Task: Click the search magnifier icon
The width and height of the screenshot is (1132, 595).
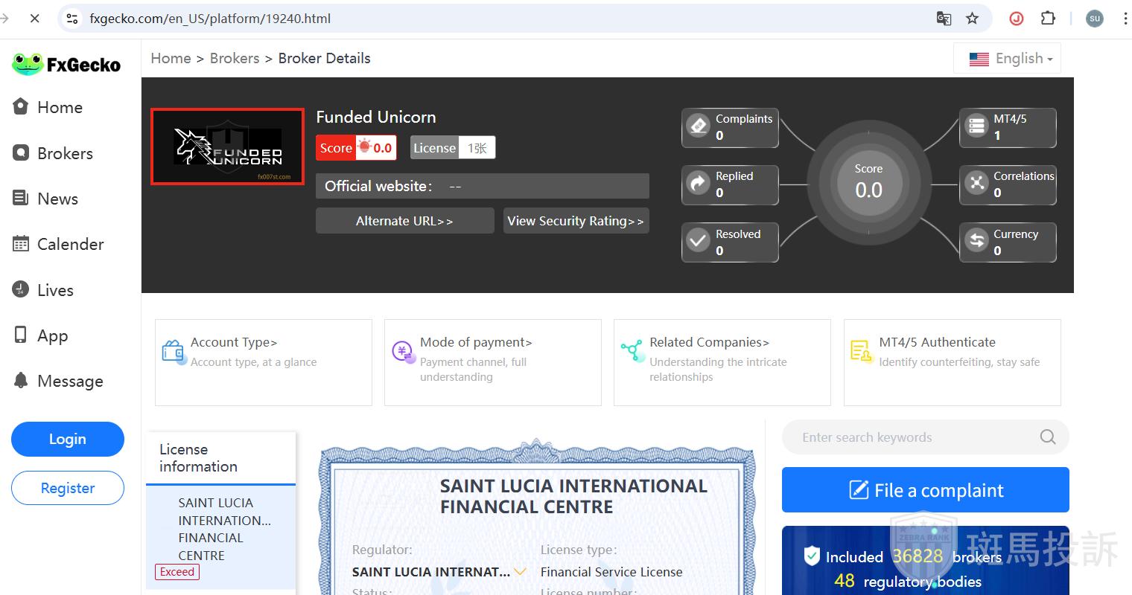Action: [1047, 437]
